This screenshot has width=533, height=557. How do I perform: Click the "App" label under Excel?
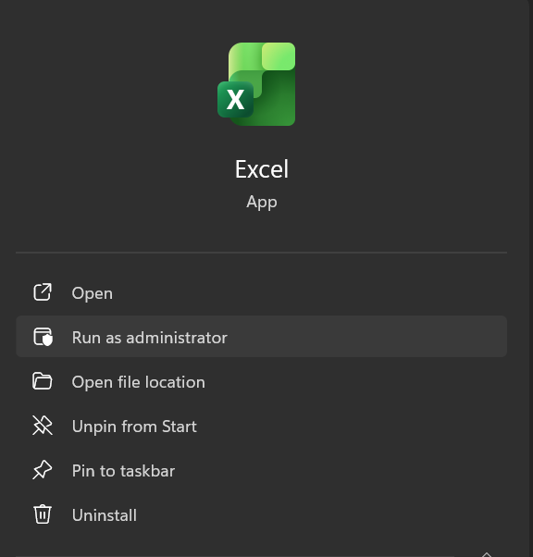point(262,202)
